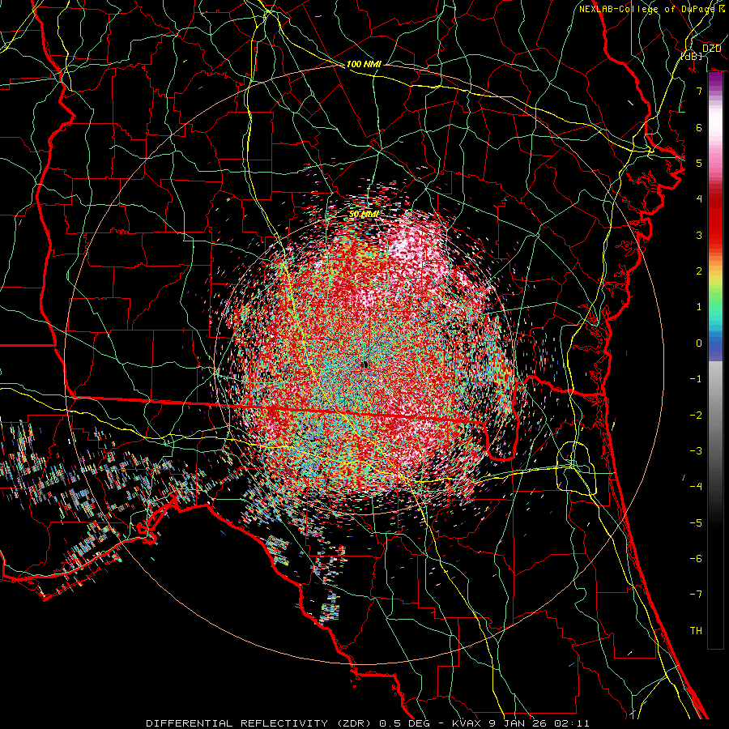Click the 2 value on color scale

coord(699,271)
